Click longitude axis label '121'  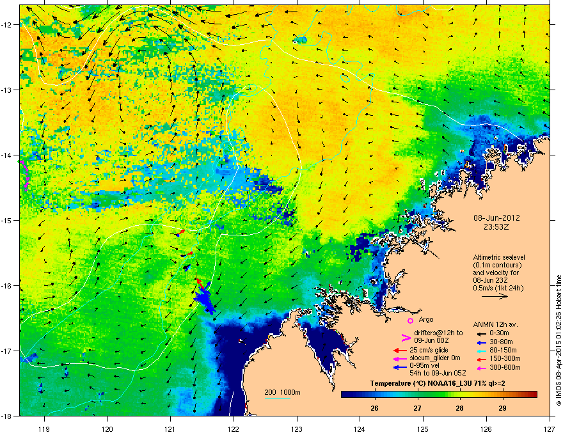tap(170, 429)
